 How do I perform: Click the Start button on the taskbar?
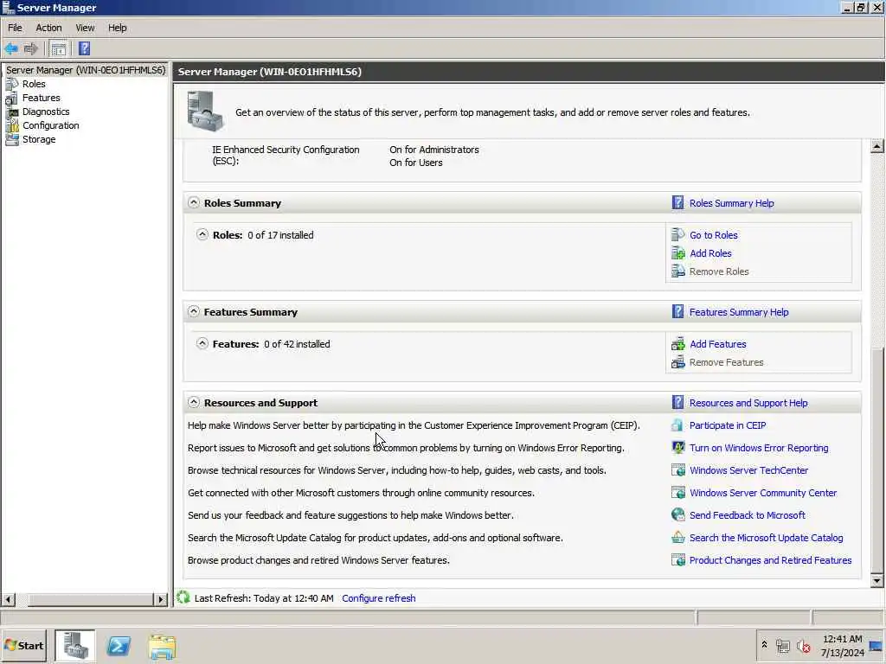(23, 645)
